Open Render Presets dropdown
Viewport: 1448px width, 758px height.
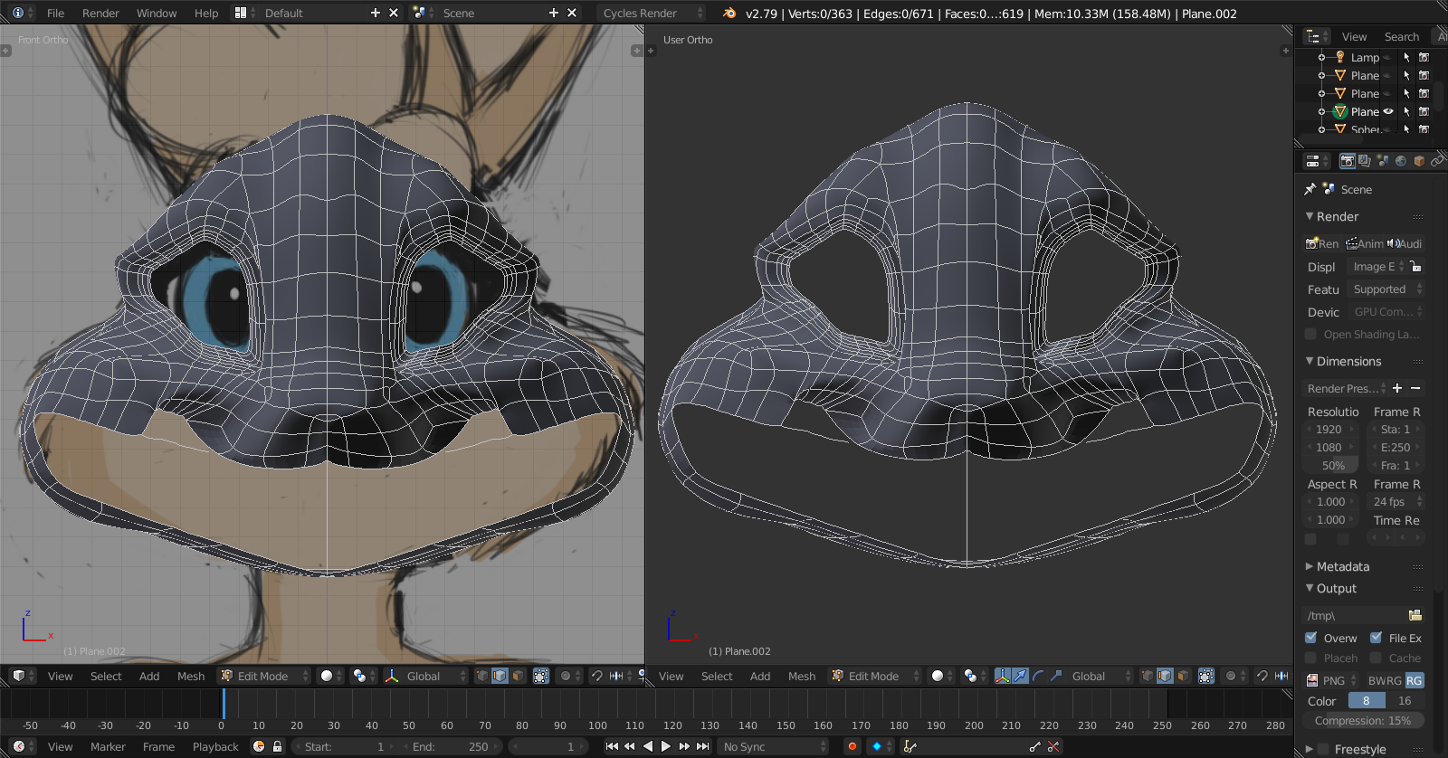(1345, 388)
